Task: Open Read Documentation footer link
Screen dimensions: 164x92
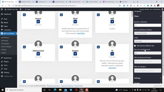Action: click(x=53, y=86)
